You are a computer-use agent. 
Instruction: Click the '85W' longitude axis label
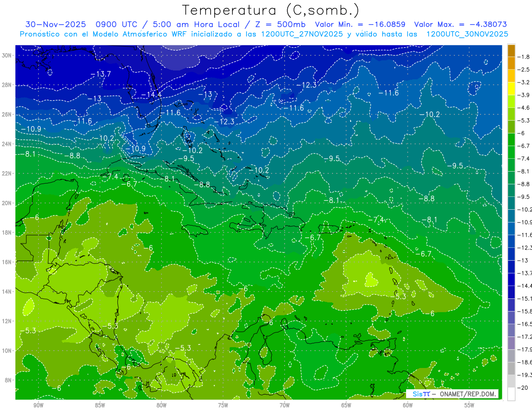pyautogui.click(x=100, y=405)
